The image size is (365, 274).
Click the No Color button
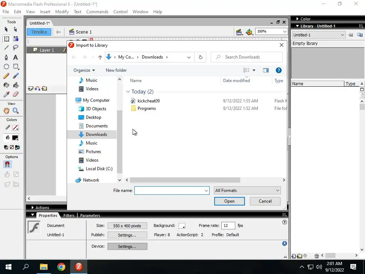pos(12,147)
